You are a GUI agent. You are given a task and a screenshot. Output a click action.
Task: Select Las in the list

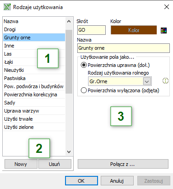pos(34,54)
